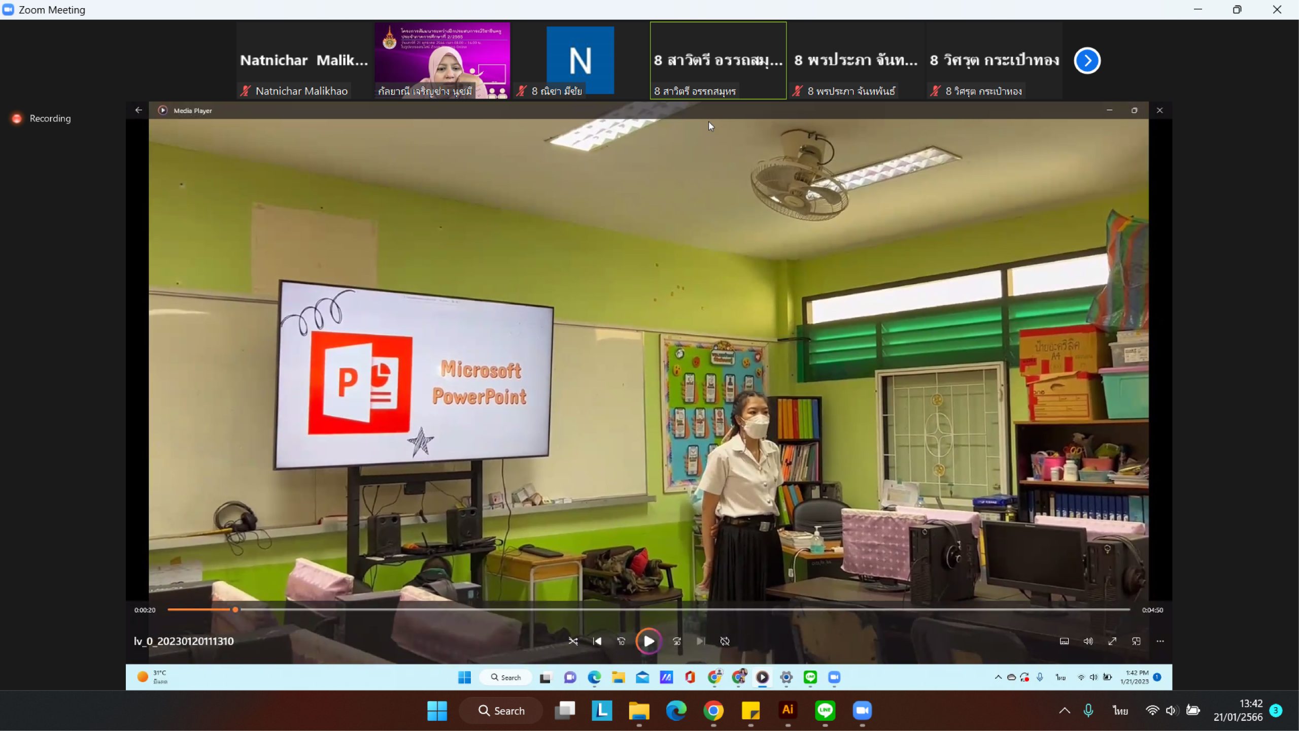Open weather widget showing 31°C
Viewport: 1299px width, 731px height.
pos(152,677)
